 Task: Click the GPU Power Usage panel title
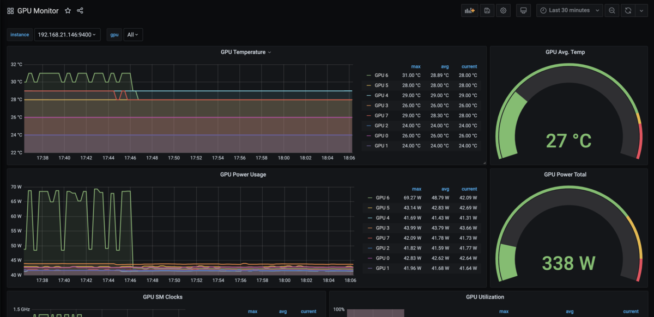tap(243, 175)
